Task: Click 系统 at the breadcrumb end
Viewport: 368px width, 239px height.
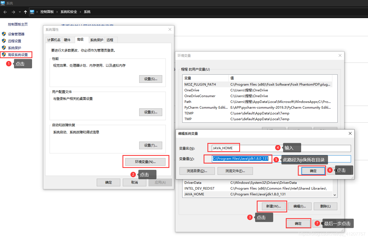Action: click(x=87, y=12)
